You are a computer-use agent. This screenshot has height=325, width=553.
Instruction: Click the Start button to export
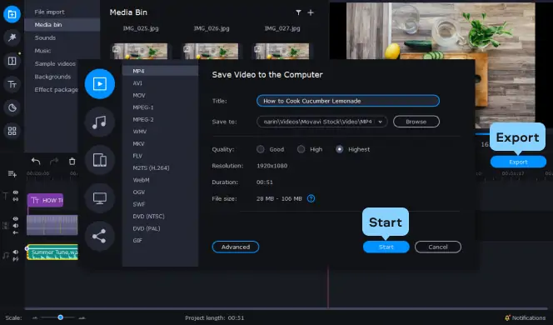386,247
